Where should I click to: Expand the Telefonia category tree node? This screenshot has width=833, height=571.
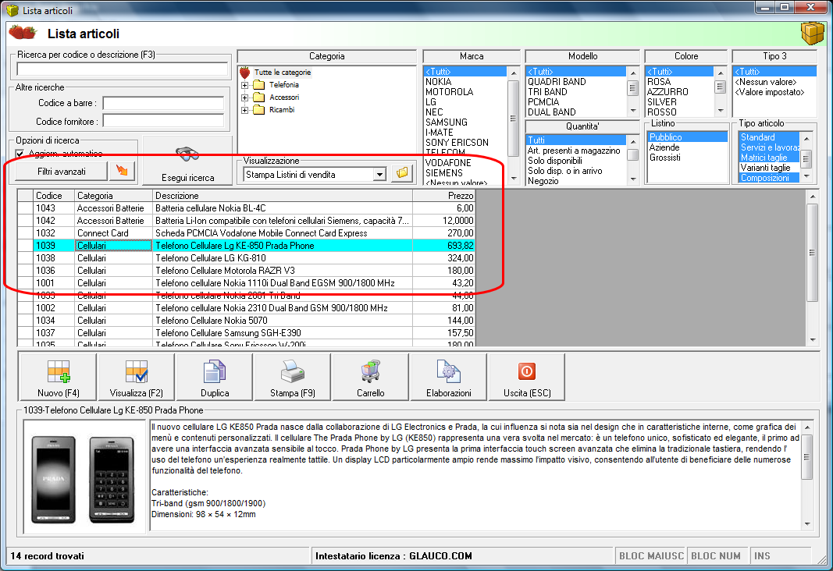[x=245, y=85]
